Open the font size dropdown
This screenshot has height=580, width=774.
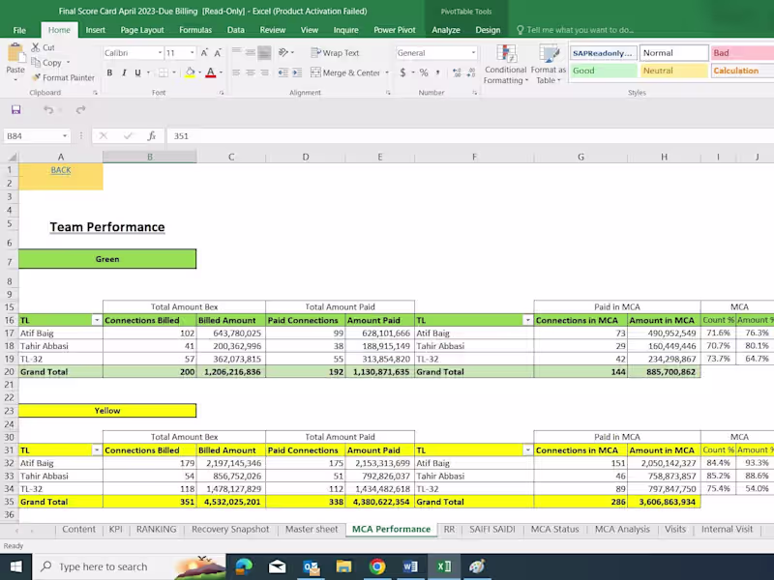(x=193, y=53)
